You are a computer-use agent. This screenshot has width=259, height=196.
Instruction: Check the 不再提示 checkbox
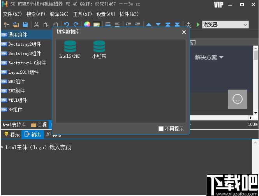(161, 129)
